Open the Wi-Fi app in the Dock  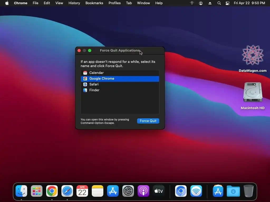[196, 191]
